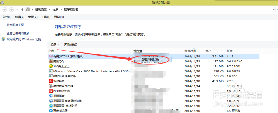Click the shield icon beside Windows 功能

[x=3, y=39]
